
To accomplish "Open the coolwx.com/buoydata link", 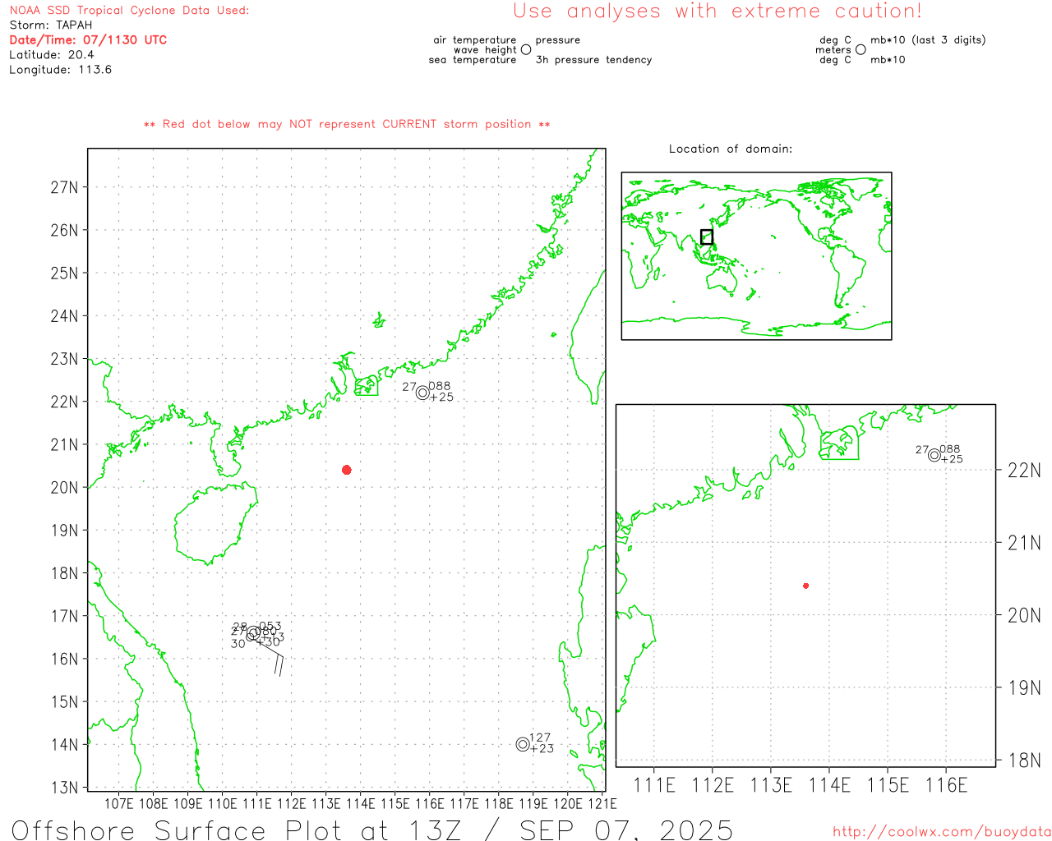I will (x=942, y=832).
